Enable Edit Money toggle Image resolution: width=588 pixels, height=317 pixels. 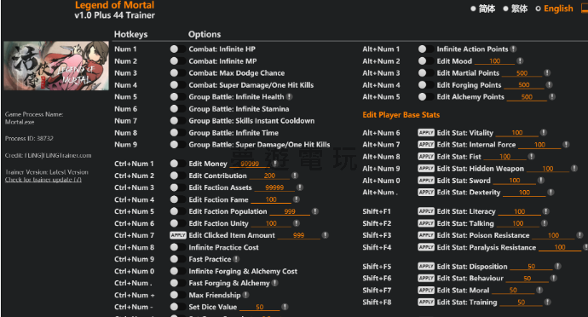point(177,164)
